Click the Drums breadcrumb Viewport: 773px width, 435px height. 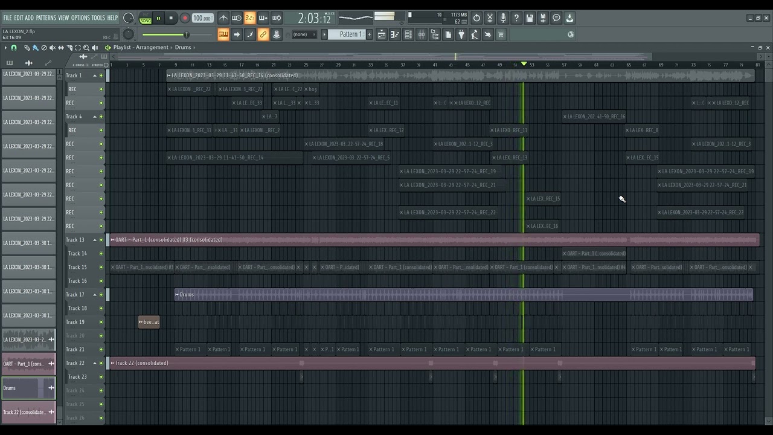183,47
